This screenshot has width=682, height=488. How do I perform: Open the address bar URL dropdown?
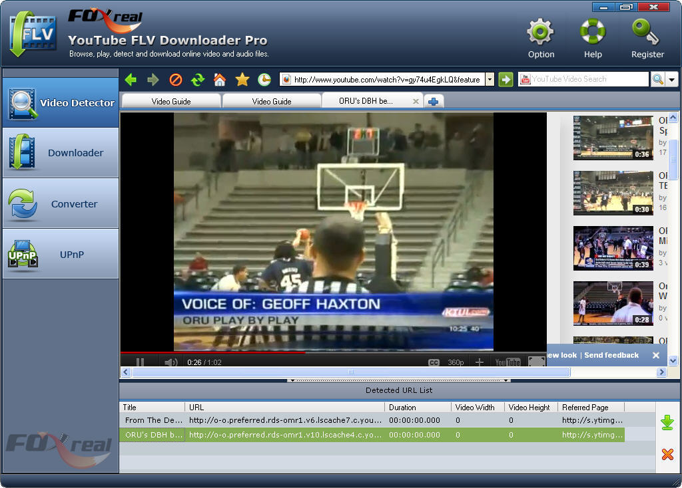490,80
